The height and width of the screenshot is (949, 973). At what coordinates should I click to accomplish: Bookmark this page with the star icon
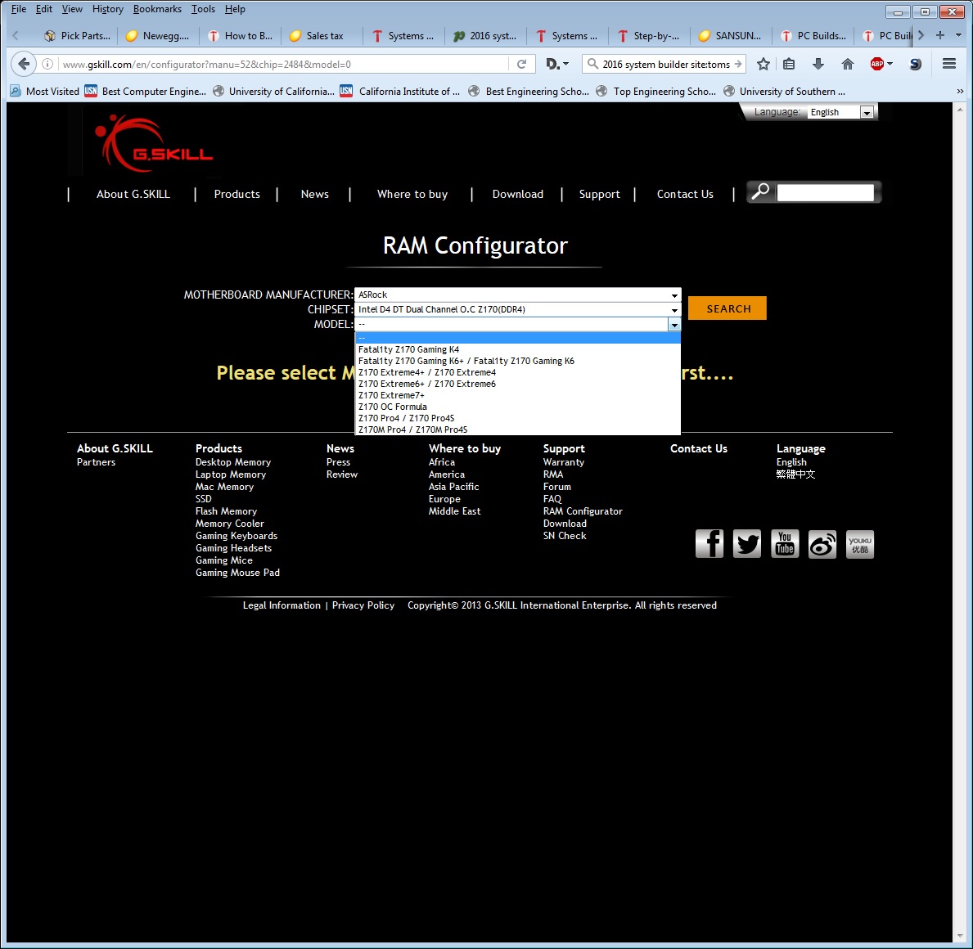764,64
